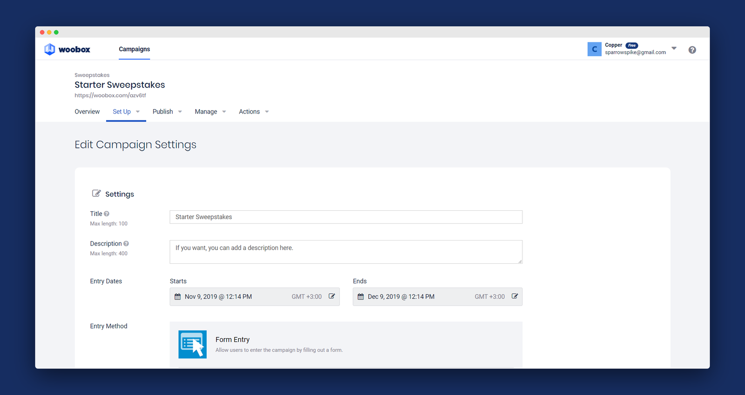Click the Starter Sweepstakes campaign heading

point(120,85)
